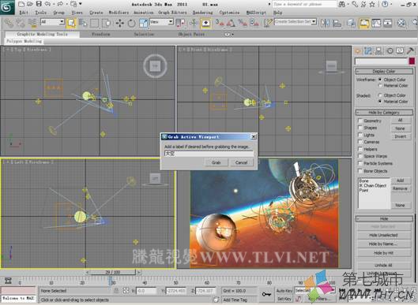
Task: Activate the Select and Scale tool
Action: (143, 23)
